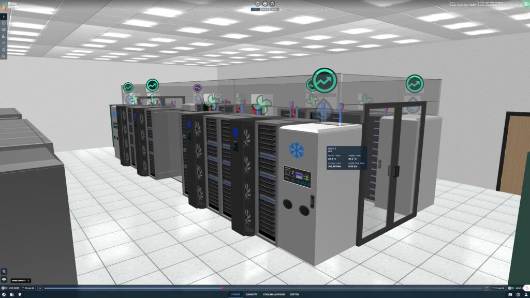
Task: Open the start date picker on timeline
Action: 28,288
